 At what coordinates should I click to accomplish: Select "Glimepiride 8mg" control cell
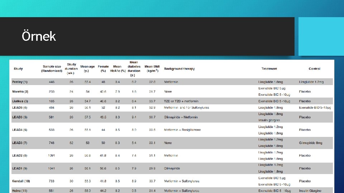[x=310, y=143]
